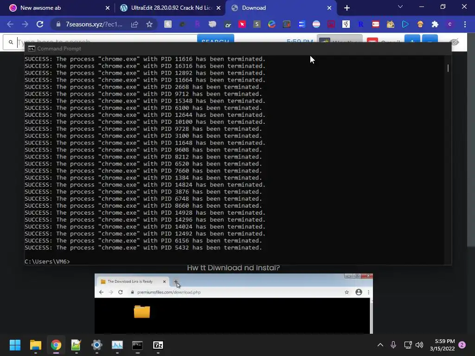Click the Edge-style swirl extension icon

click(x=272, y=24)
